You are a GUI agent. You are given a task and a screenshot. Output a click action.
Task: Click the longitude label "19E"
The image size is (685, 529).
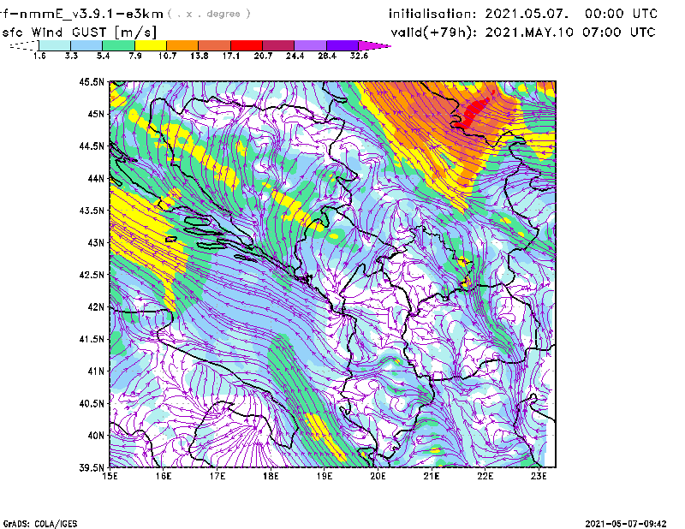[x=325, y=476]
